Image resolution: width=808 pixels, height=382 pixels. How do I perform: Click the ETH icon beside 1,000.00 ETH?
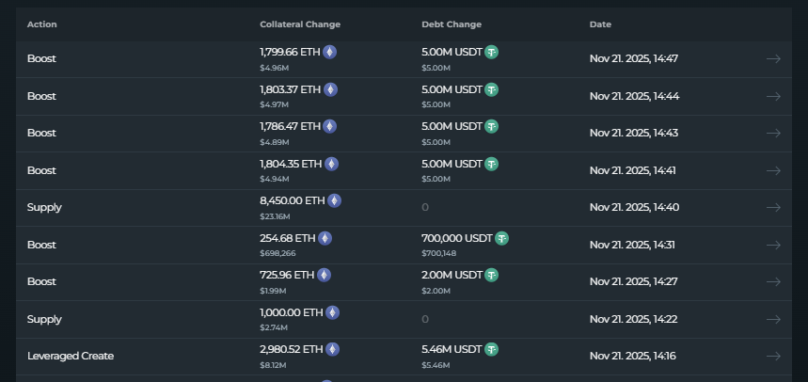click(332, 312)
